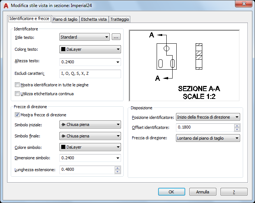Viewport: 255px width, 203px height.
Task: Open the Tratteggio tab
Action: pyautogui.click(x=120, y=19)
